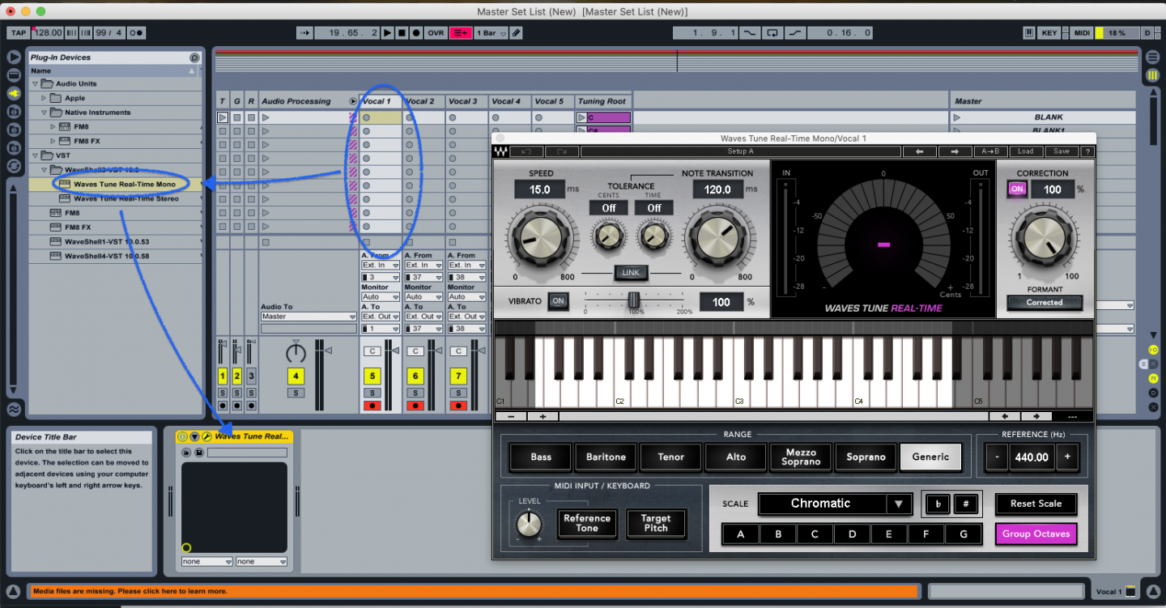Stop playback with the transport Stop button
Screen dimensions: 1166x608
402,33
